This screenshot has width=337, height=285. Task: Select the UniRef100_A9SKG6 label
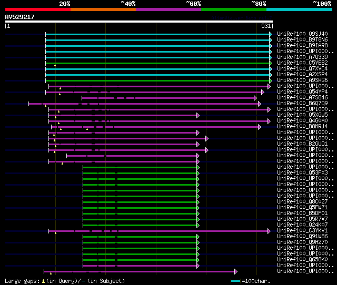(302, 80)
